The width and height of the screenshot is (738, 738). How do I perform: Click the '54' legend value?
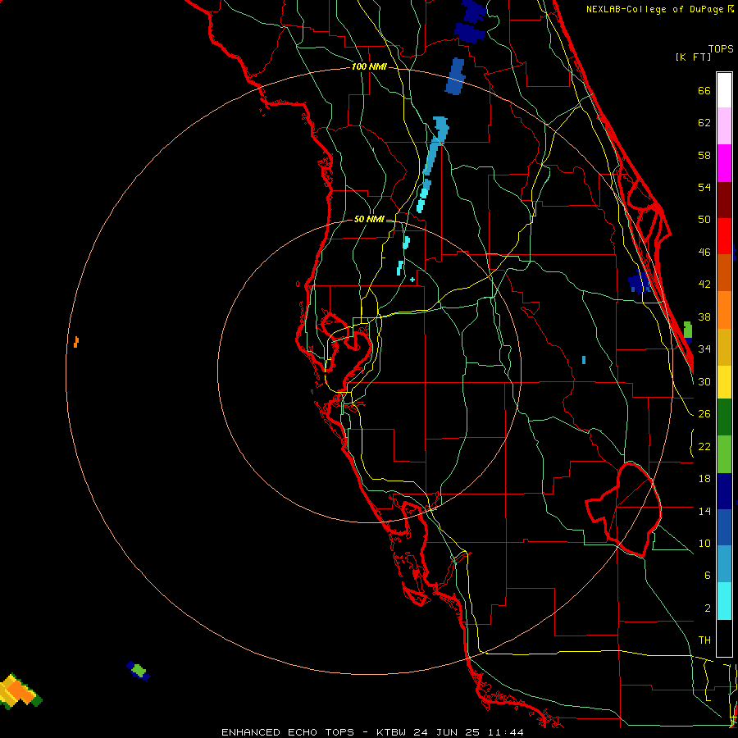(x=704, y=187)
